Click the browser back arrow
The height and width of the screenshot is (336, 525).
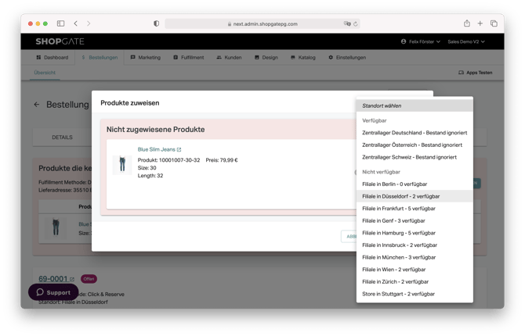pyautogui.click(x=75, y=23)
